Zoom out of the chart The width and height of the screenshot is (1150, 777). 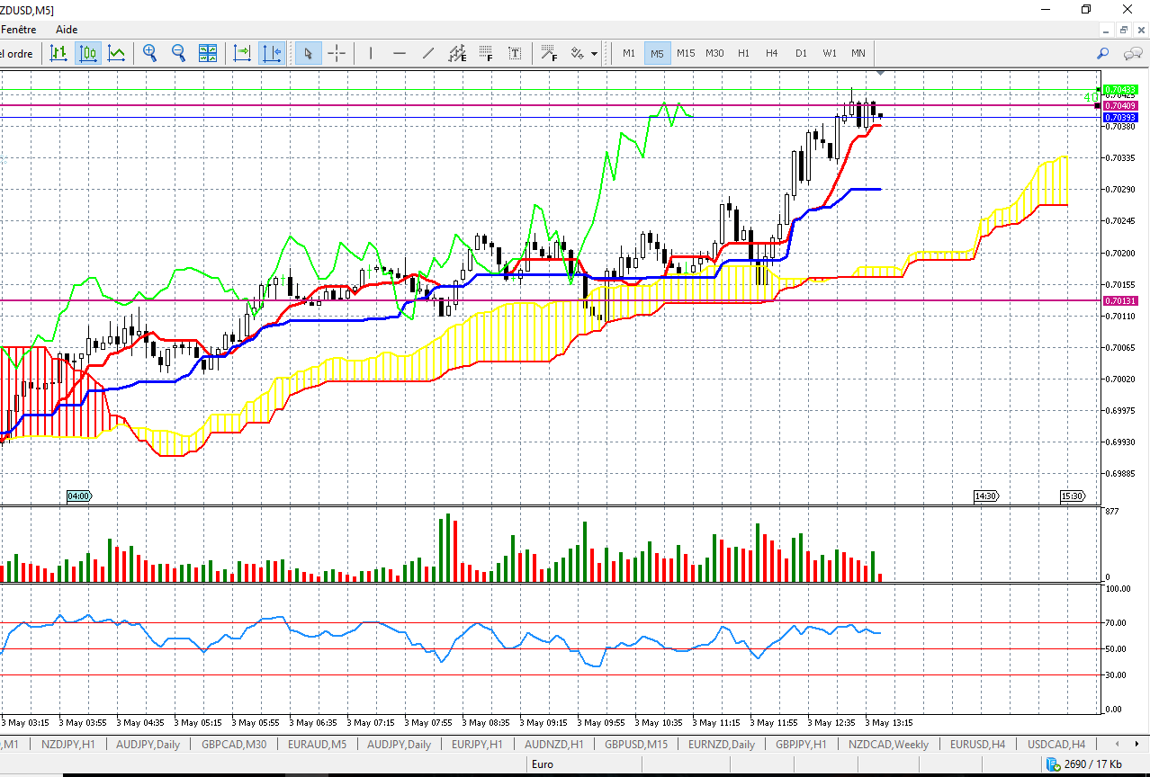pos(178,53)
